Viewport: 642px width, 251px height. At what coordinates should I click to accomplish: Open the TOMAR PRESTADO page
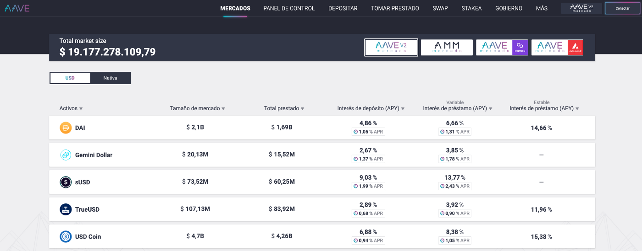click(395, 8)
